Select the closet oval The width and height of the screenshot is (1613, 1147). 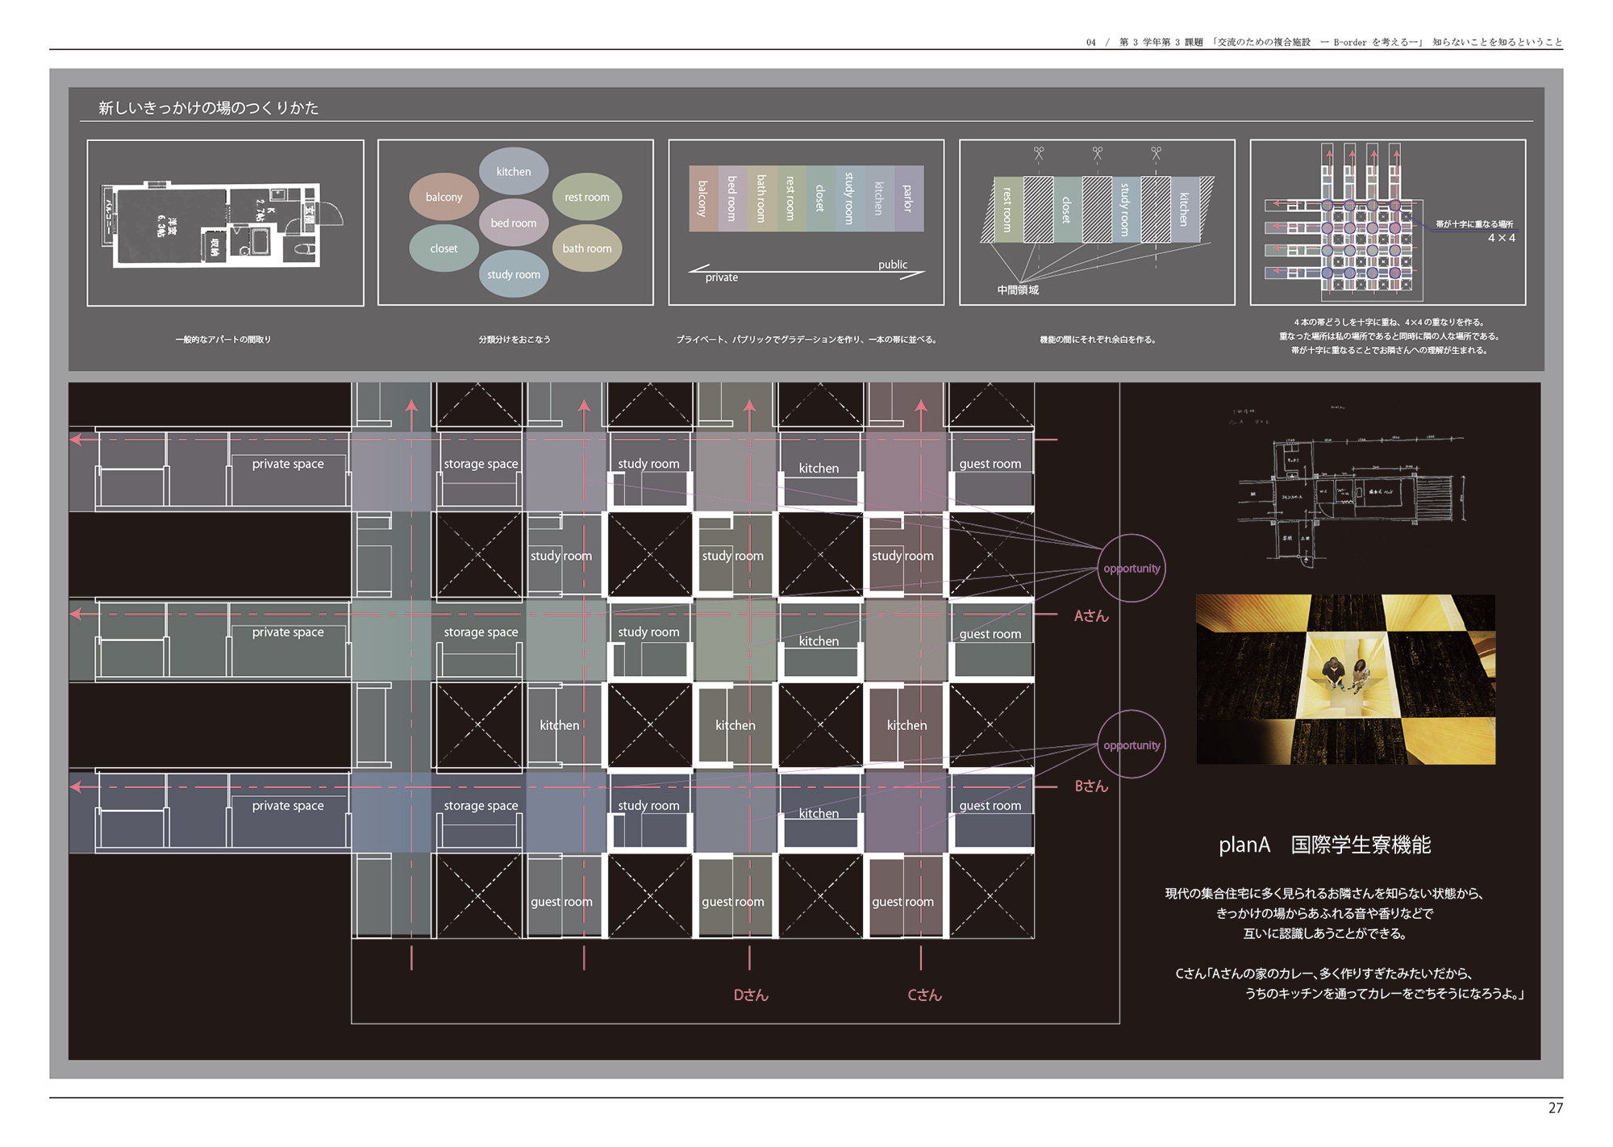tap(444, 248)
